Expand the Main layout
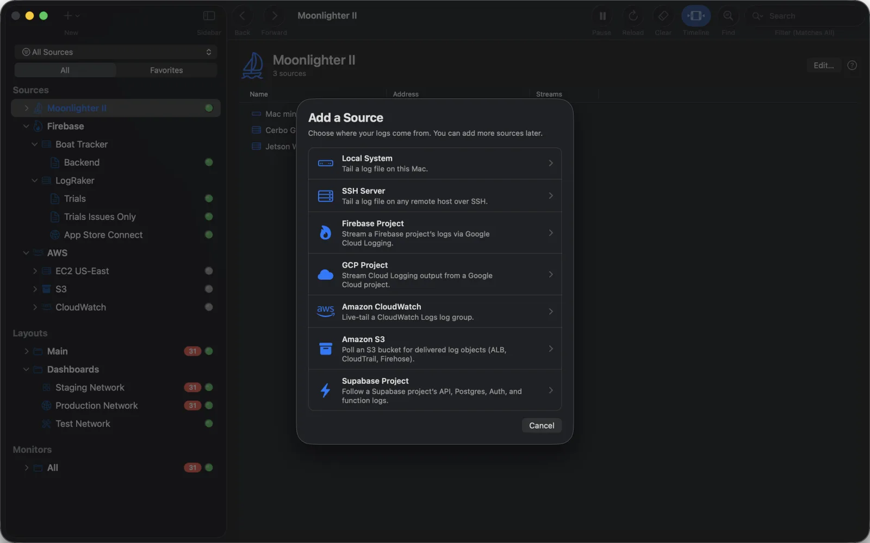 pos(26,351)
